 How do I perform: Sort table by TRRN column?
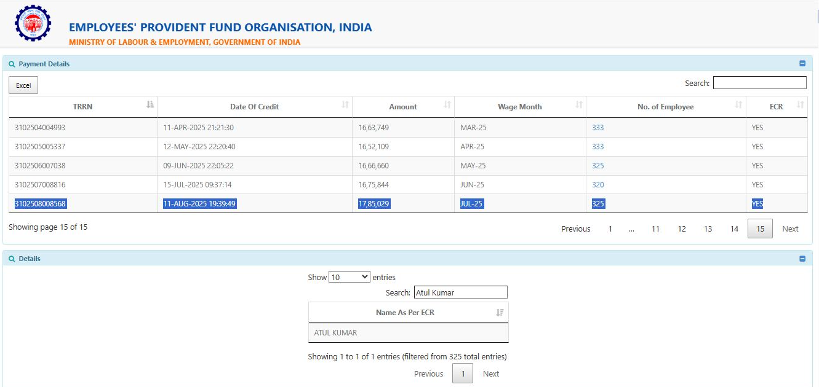point(82,106)
